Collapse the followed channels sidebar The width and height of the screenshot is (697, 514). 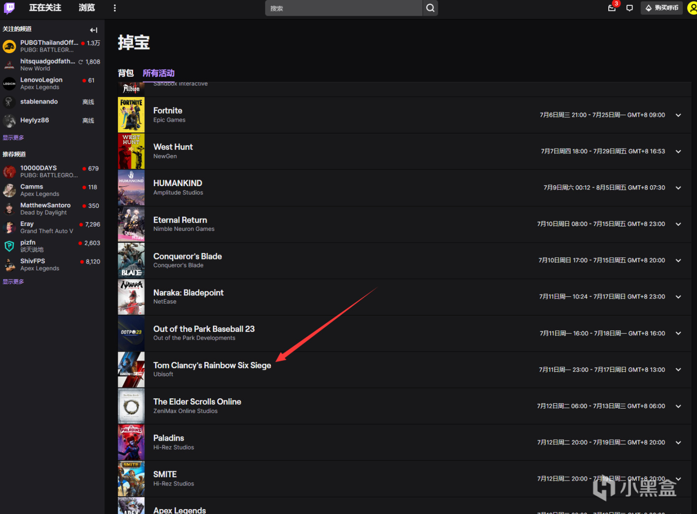[x=94, y=30]
